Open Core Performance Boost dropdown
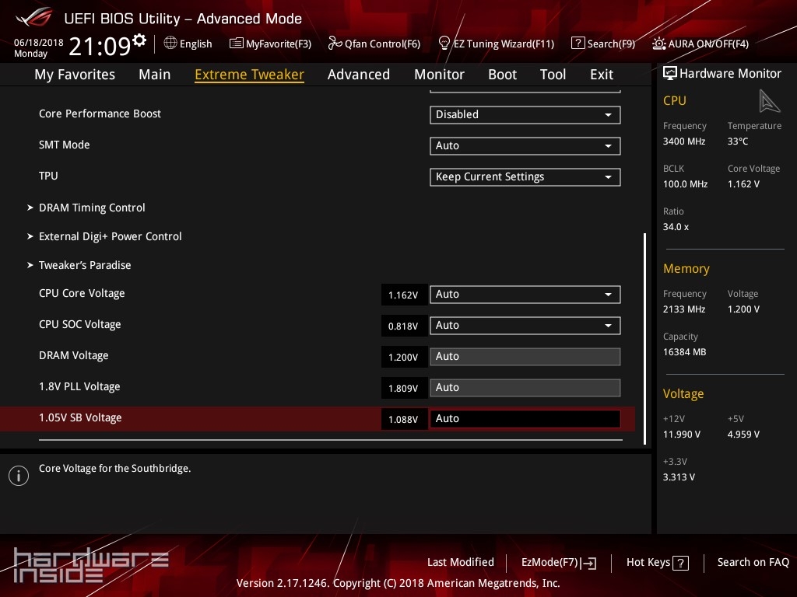797x597 pixels. tap(525, 115)
